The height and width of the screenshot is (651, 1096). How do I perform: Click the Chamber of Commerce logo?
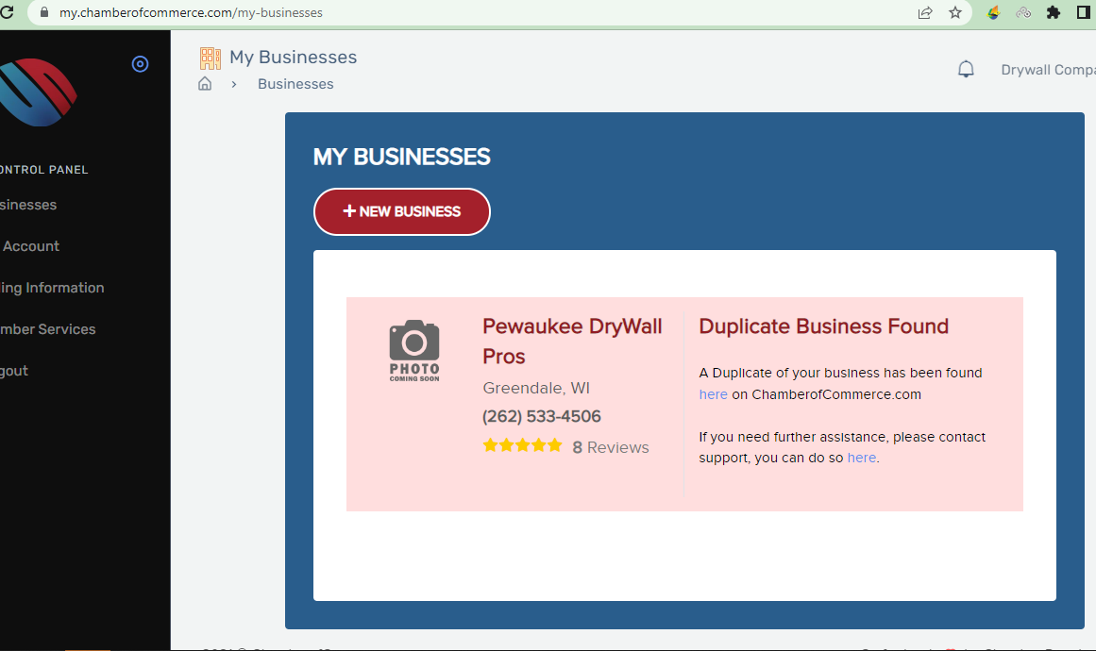point(38,92)
